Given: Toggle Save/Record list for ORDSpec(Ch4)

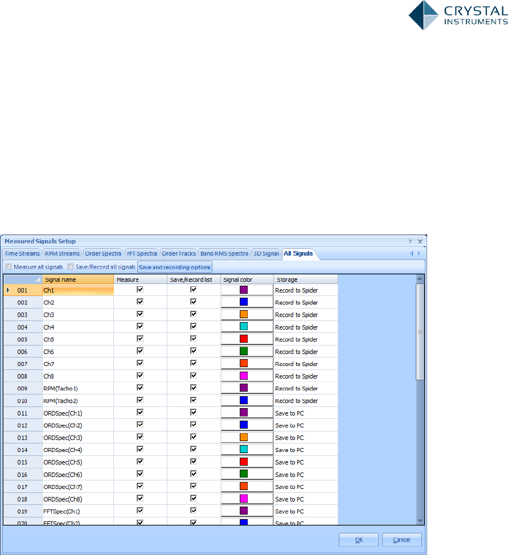Looking at the screenshot, I should (x=193, y=449).
